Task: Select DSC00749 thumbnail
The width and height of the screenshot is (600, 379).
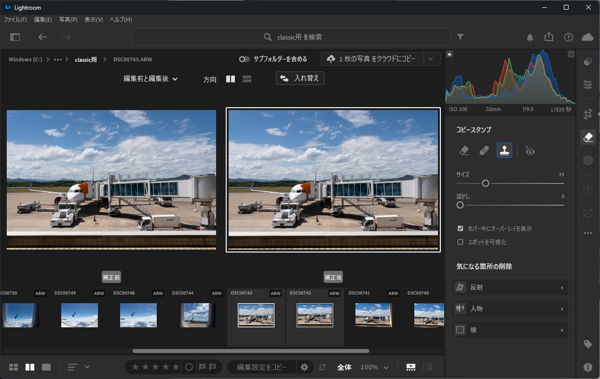Action: pos(80,315)
